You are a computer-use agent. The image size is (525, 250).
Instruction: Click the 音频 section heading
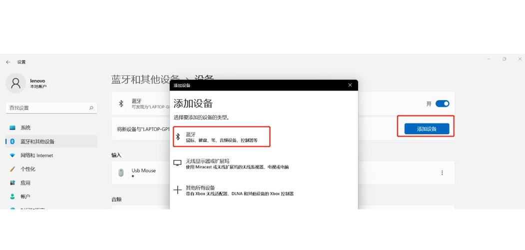coord(116,199)
